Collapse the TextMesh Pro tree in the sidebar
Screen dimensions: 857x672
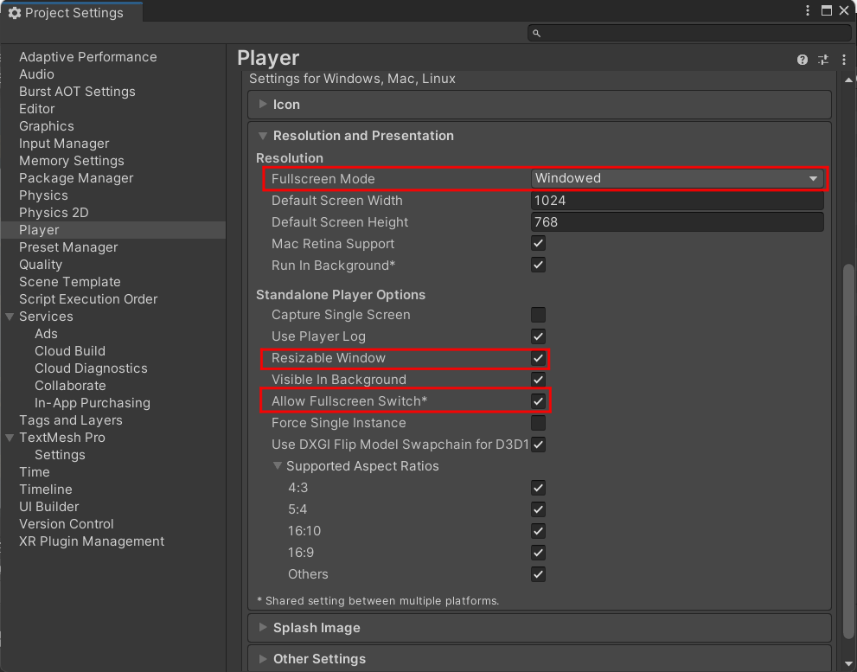[x=10, y=438]
